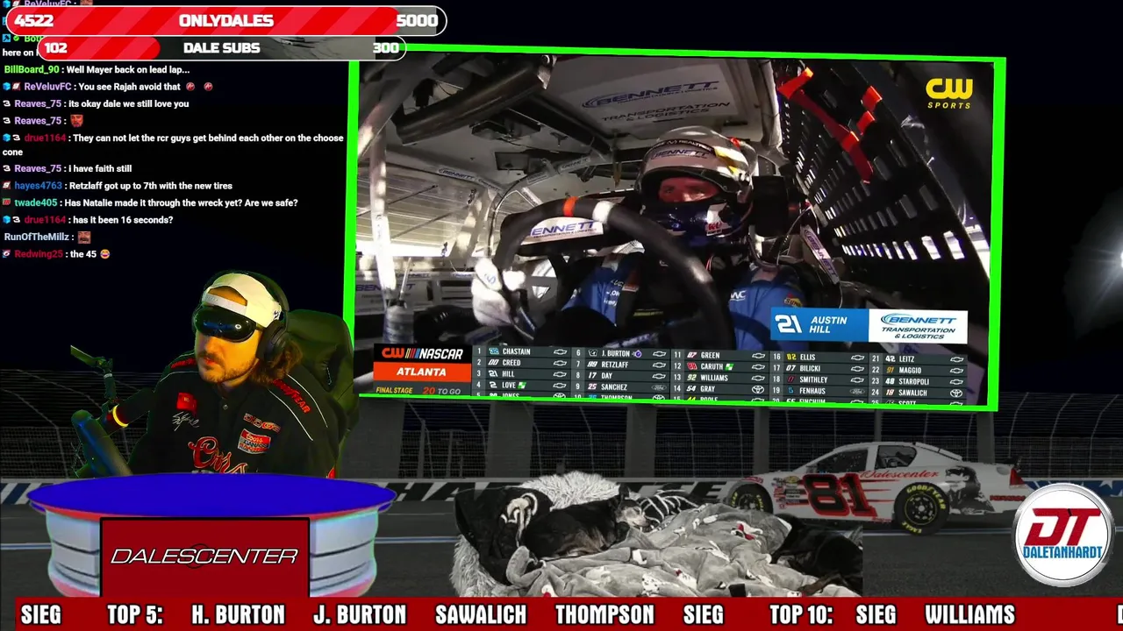Click the first emote after "You see Rajah avoid that"

coord(190,87)
